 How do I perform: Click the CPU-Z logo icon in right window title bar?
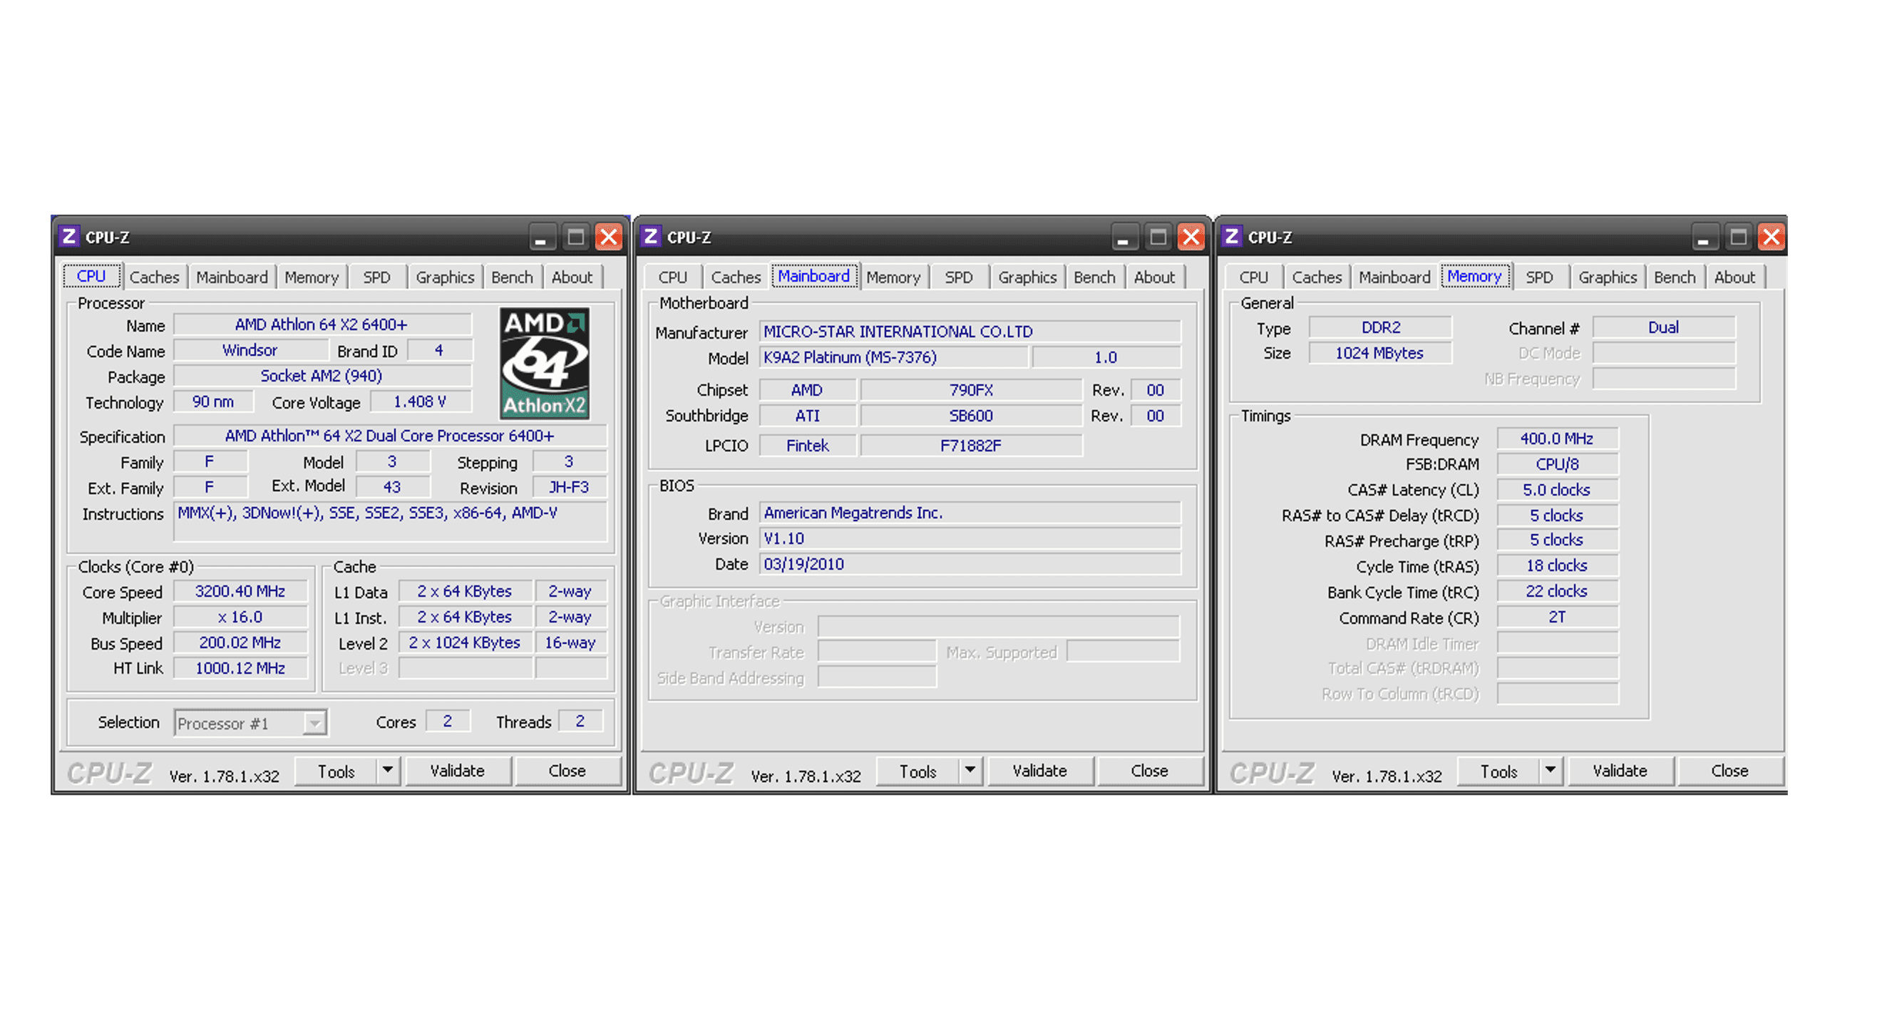click(x=1232, y=236)
